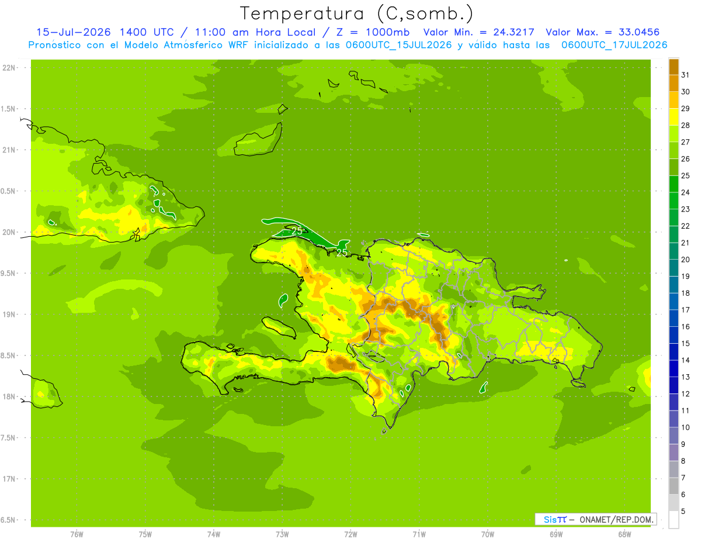Click the 19N latitude axis label

point(8,315)
